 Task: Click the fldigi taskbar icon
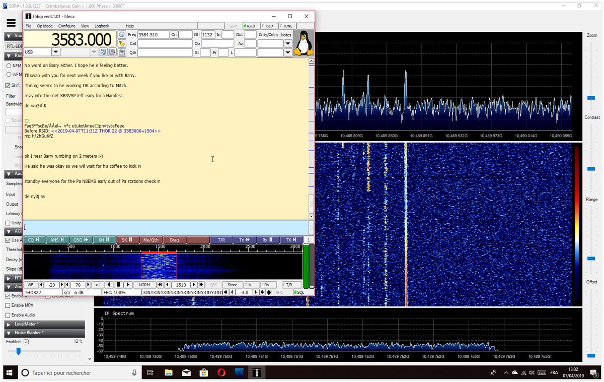(257, 372)
